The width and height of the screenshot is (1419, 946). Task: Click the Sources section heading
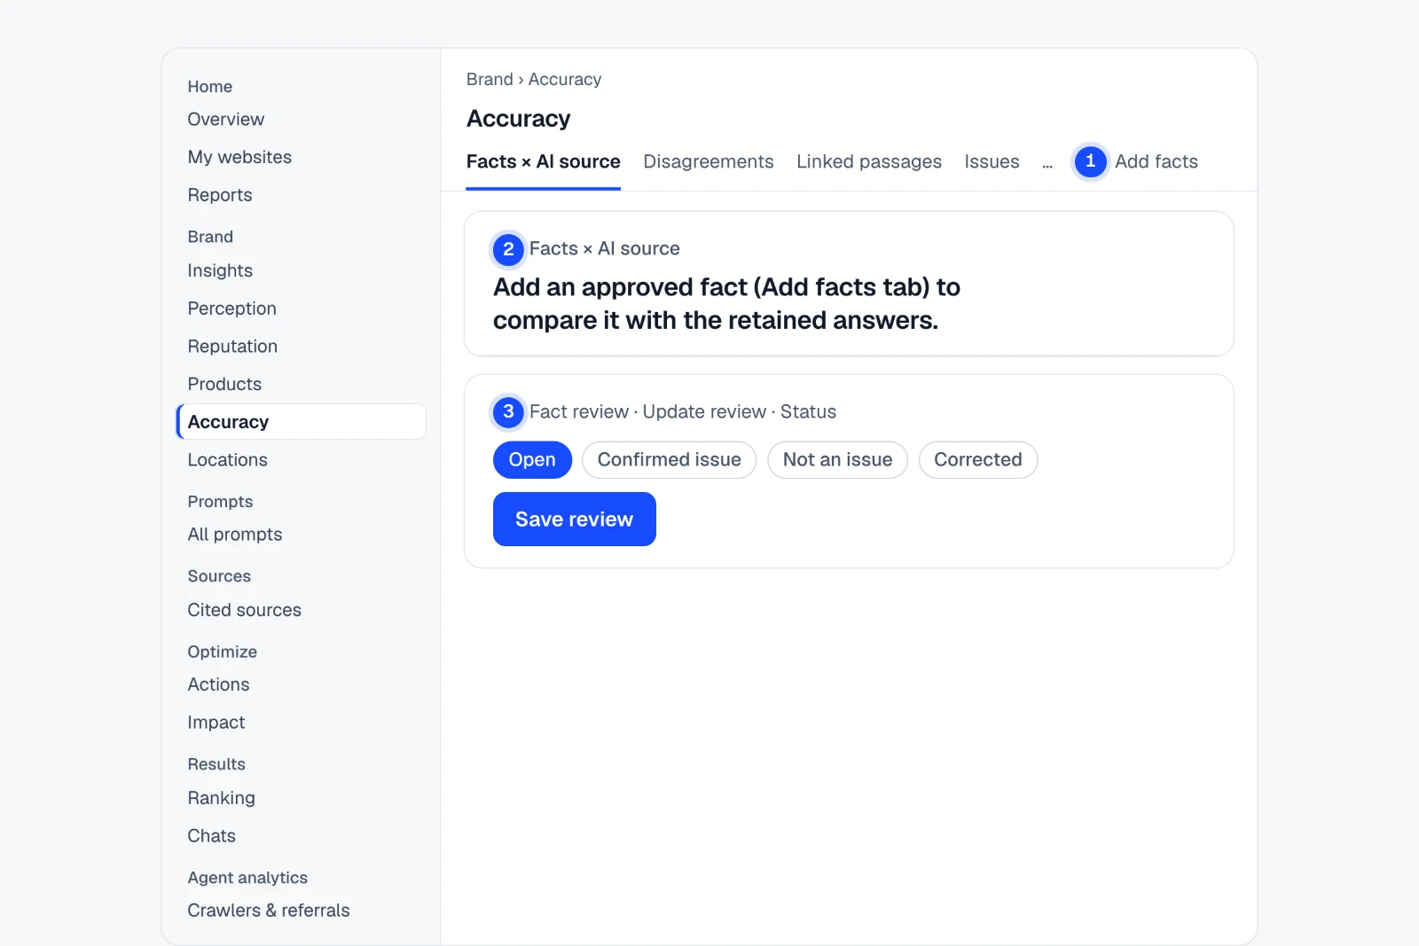[x=219, y=576]
